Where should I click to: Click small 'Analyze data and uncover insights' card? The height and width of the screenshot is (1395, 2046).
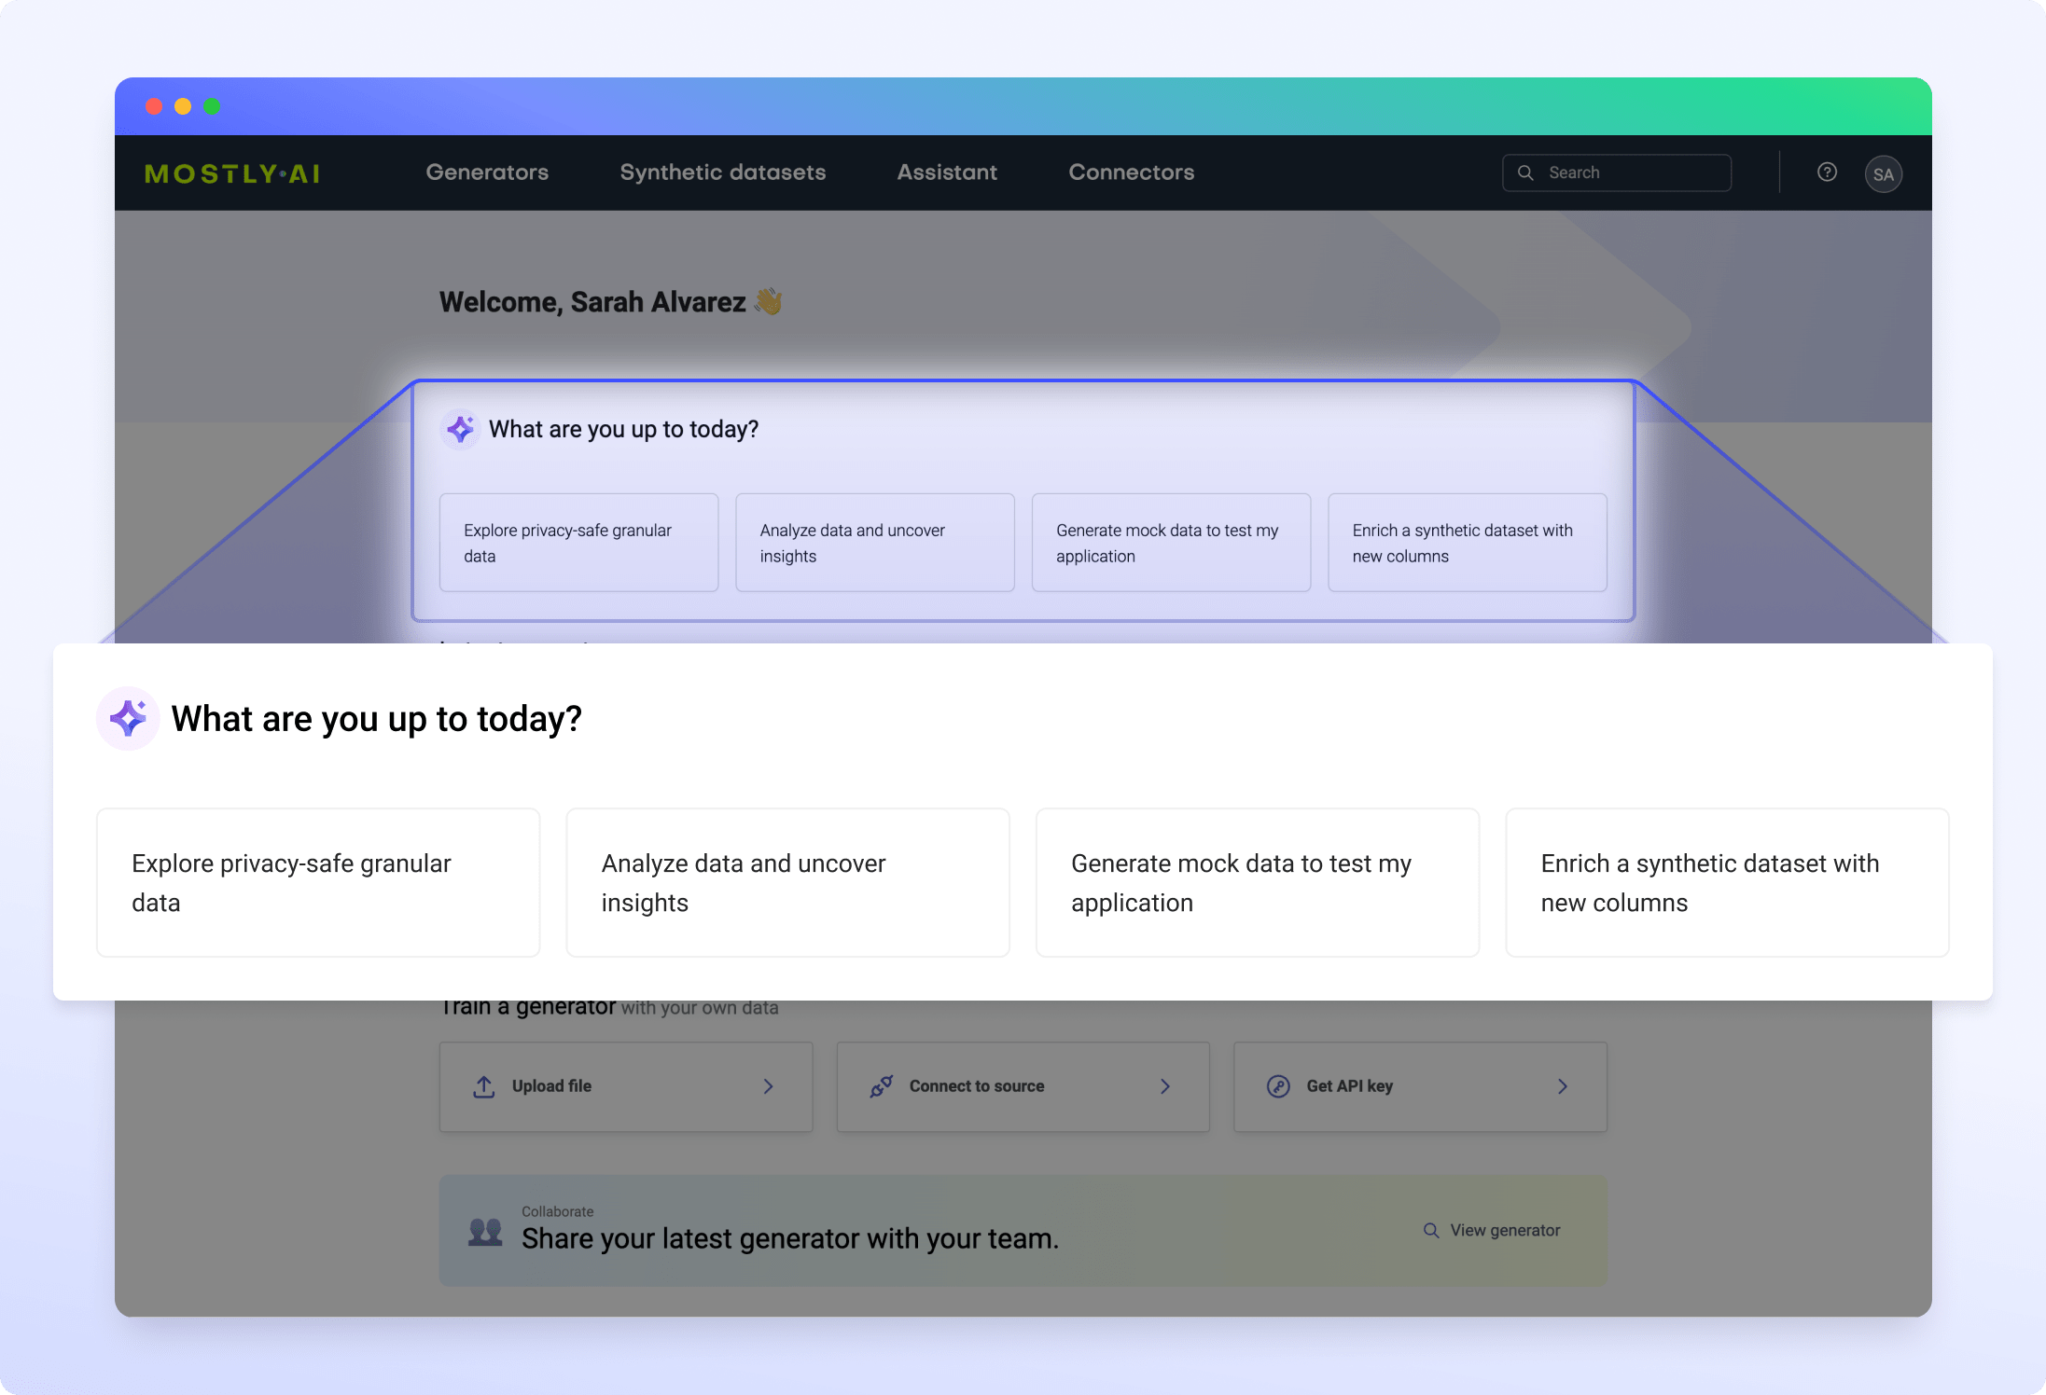(x=875, y=543)
